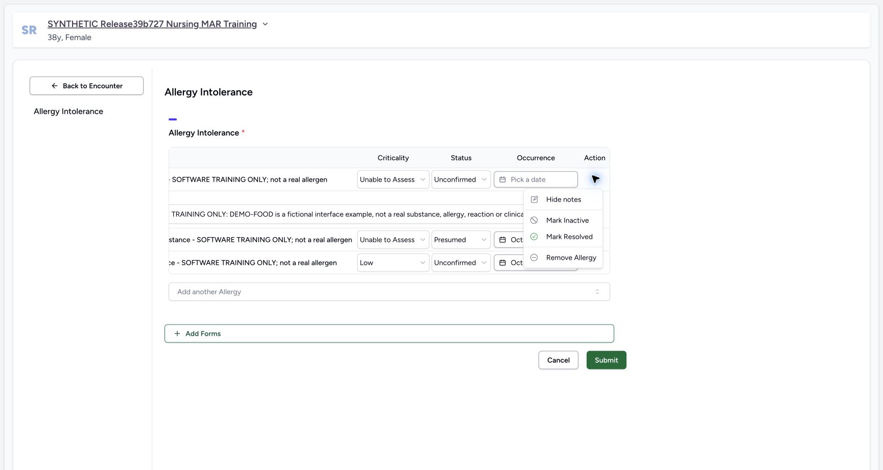
Task: Open Unconfirmed status dropdown in the Low row
Action: coord(461,263)
